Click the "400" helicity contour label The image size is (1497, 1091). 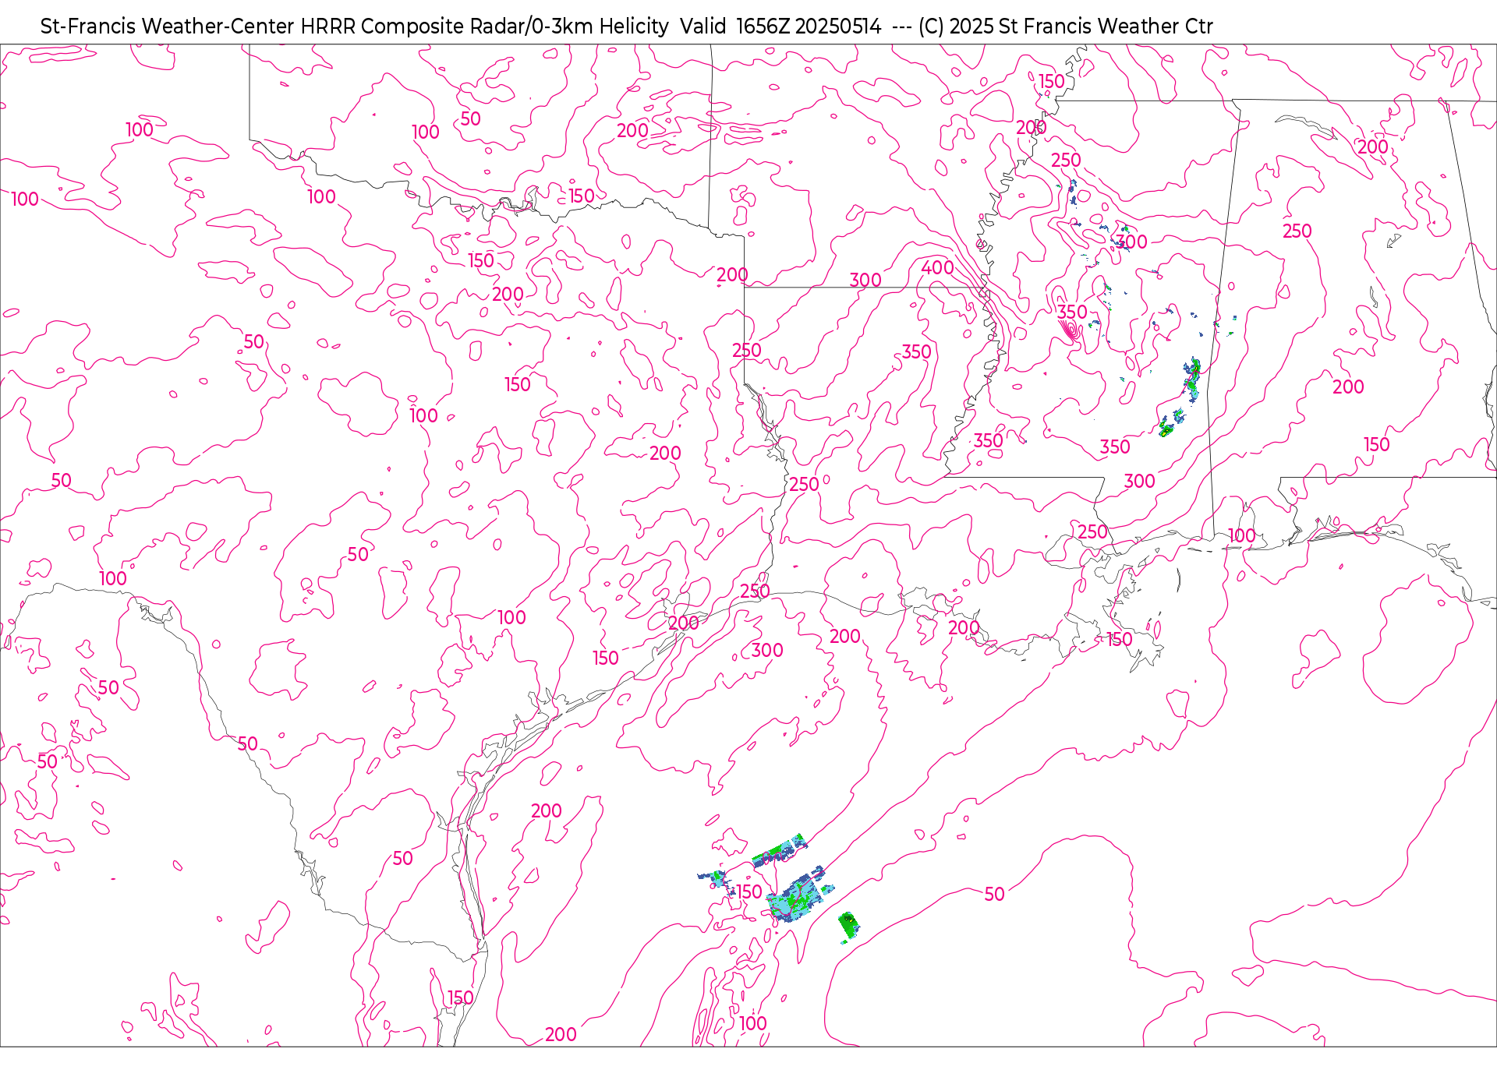point(937,268)
